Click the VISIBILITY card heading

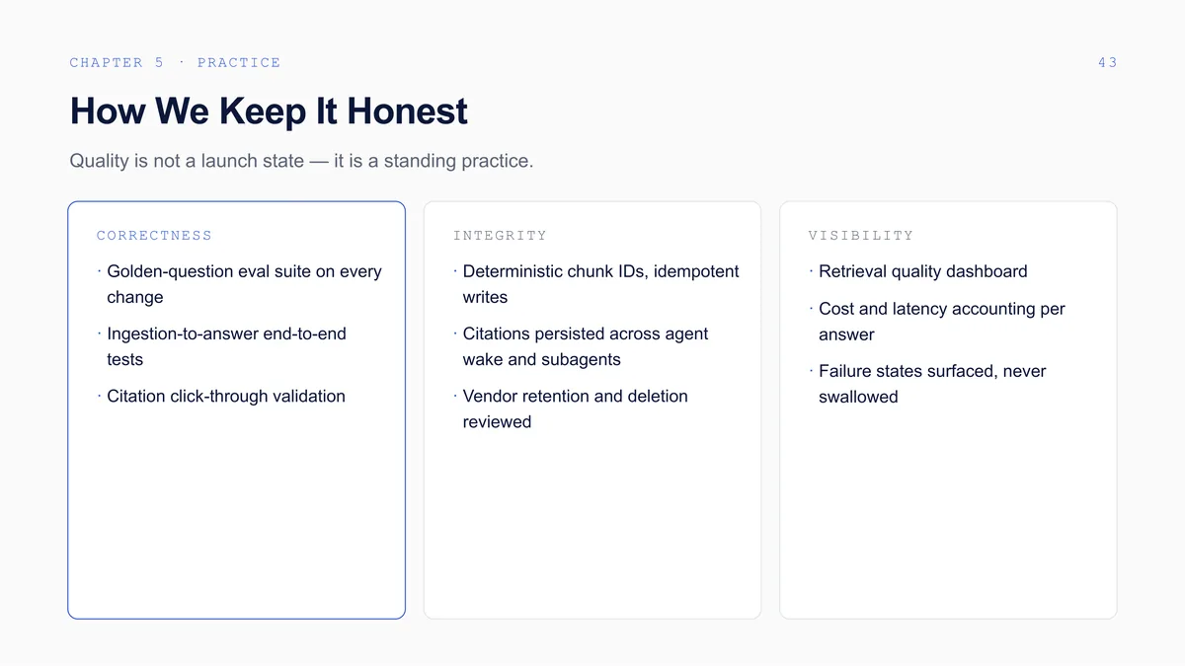[861, 235]
